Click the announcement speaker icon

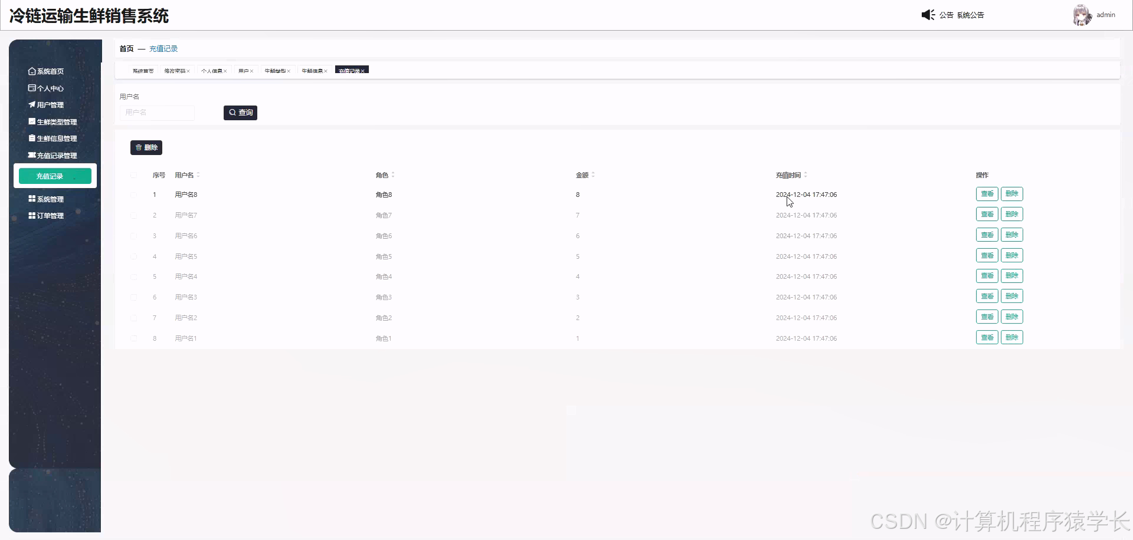tap(928, 15)
